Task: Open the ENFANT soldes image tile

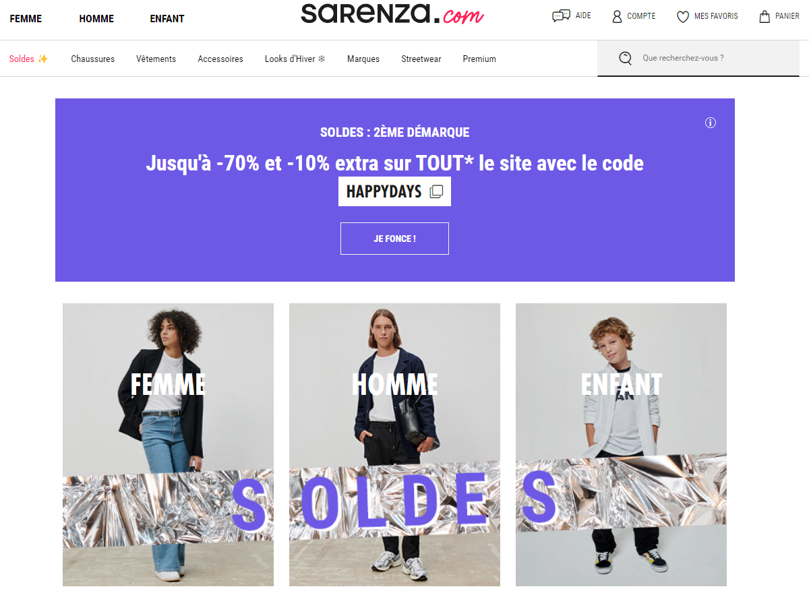Action: coord(621,445)
